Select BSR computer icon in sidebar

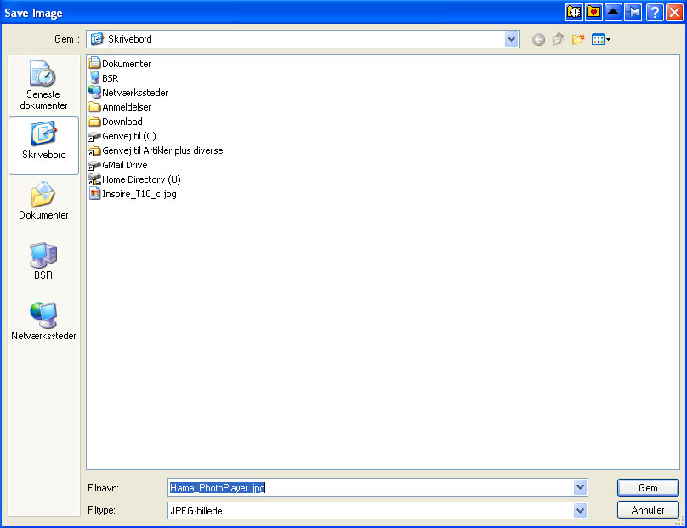[x=43, y=261]
